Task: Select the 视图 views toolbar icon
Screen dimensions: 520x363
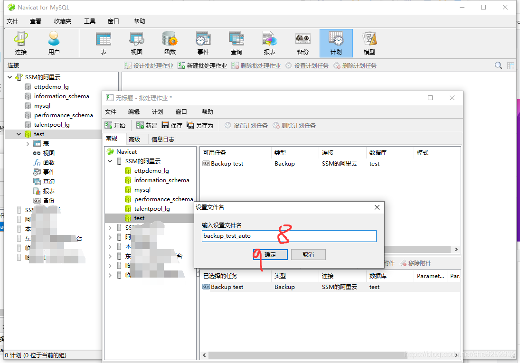Action: 137,43
